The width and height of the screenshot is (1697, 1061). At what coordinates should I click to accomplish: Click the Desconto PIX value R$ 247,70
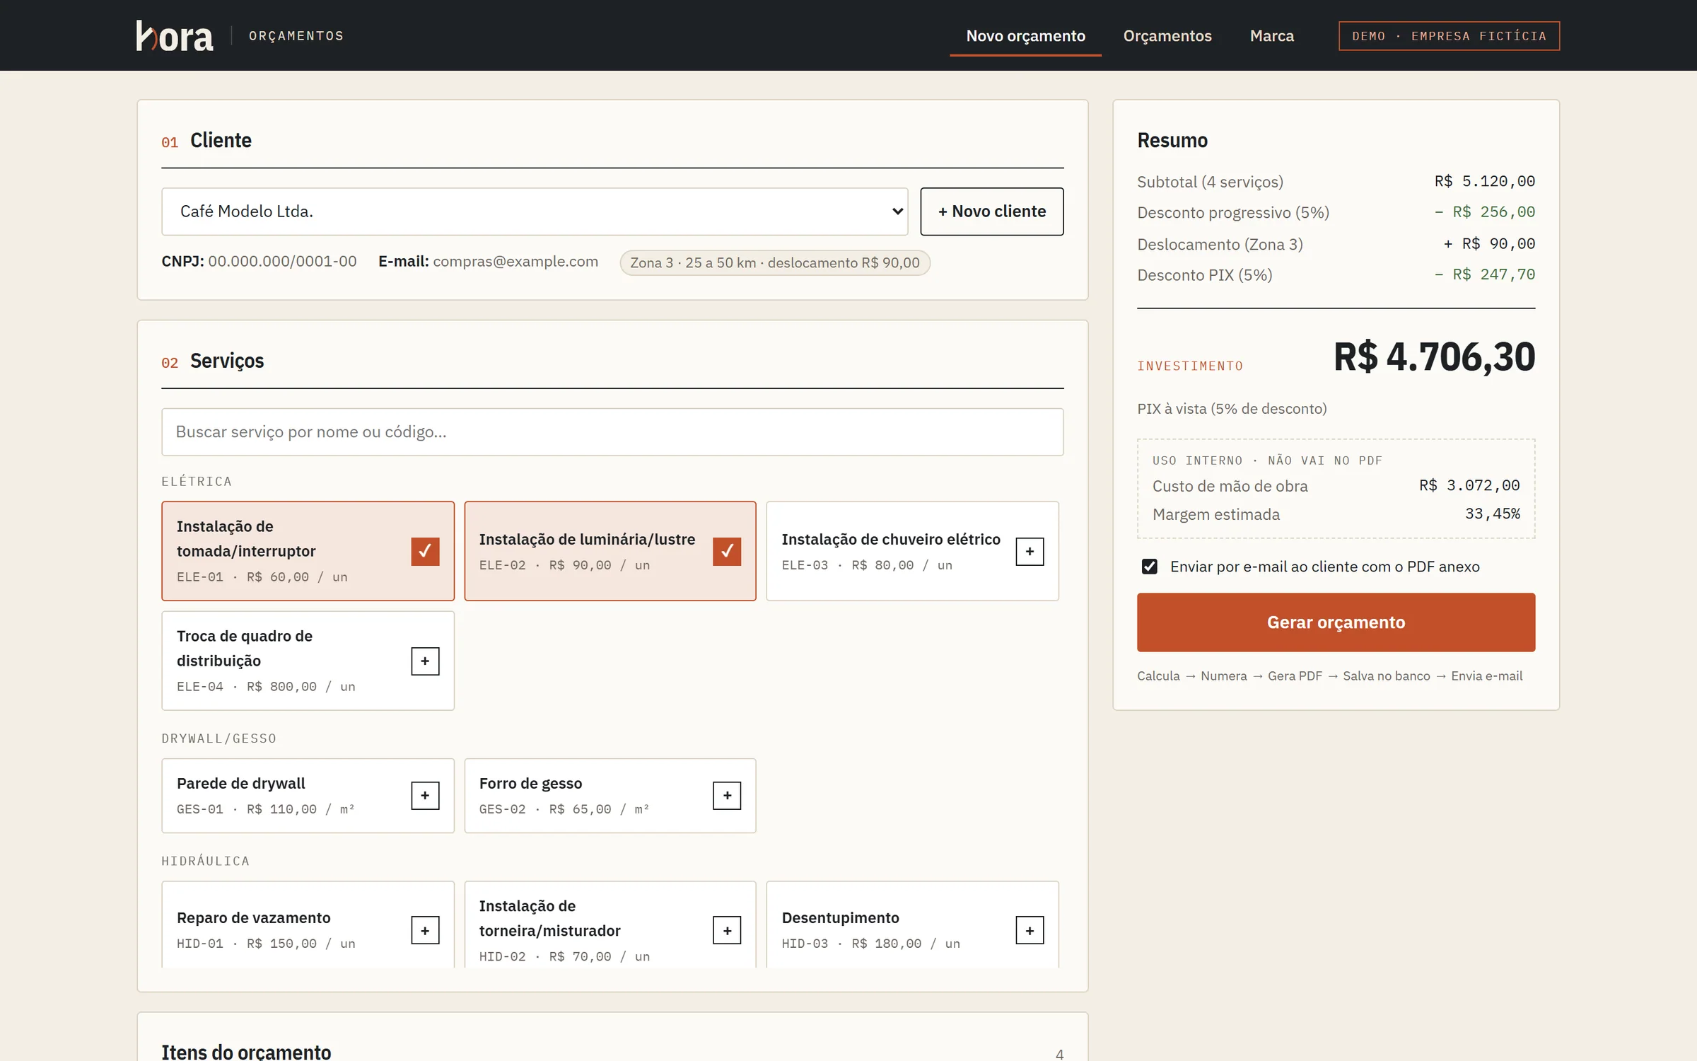[x=1485, y=274]
